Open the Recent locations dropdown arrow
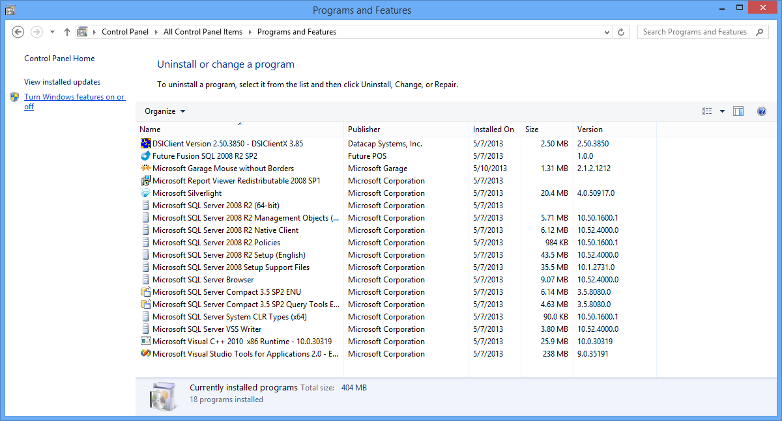Image resolution: width=782 pixels, height=421 pixels. click(x=51, y=32)
